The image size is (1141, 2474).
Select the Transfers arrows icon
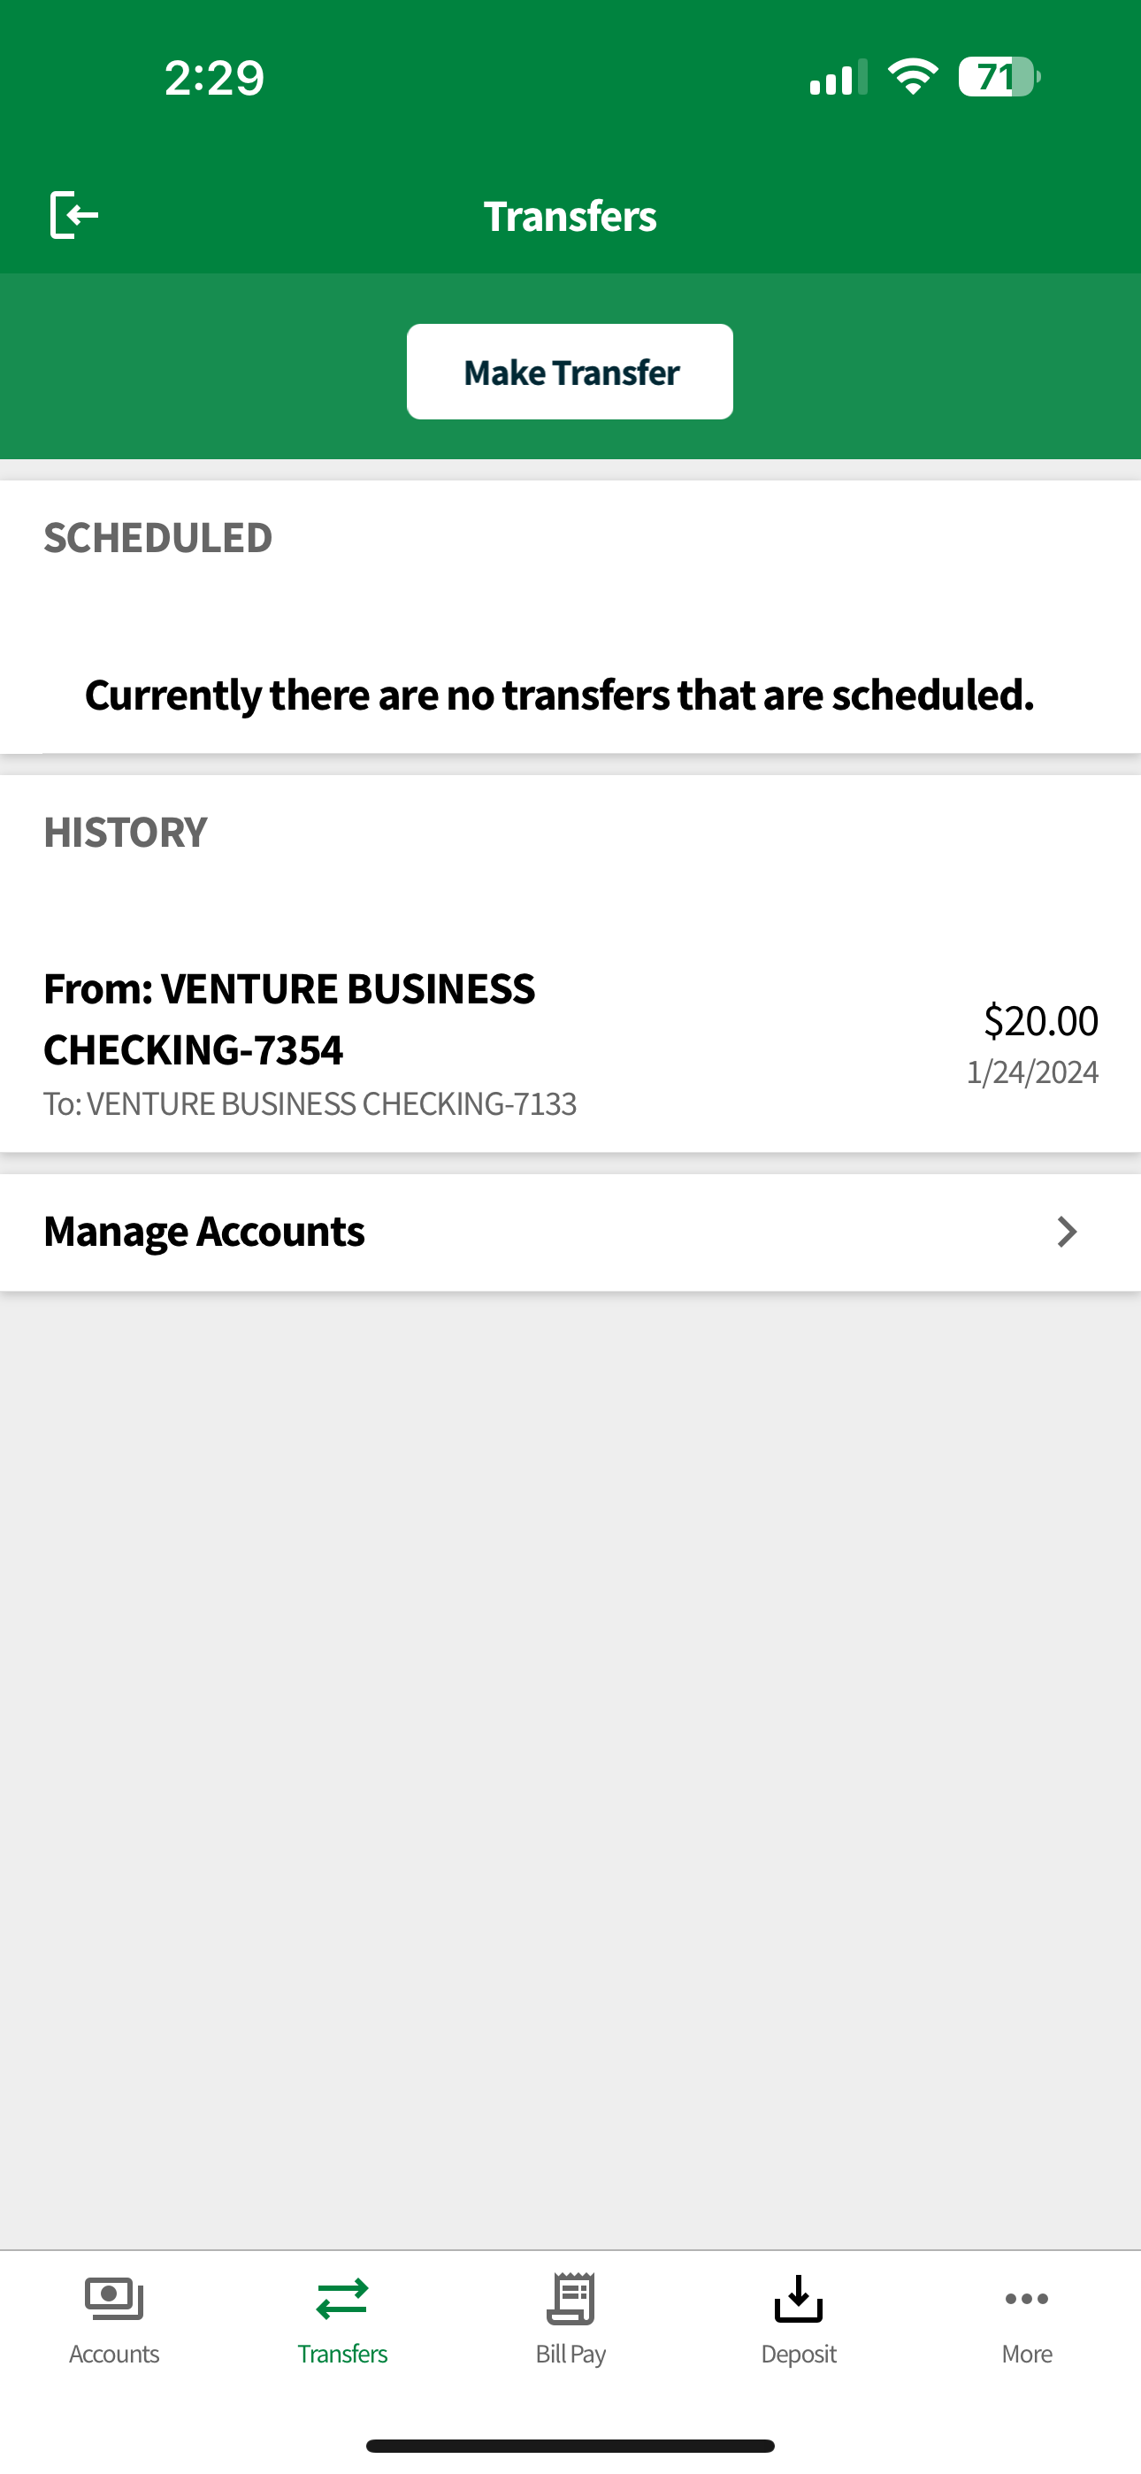[342, 2299]
